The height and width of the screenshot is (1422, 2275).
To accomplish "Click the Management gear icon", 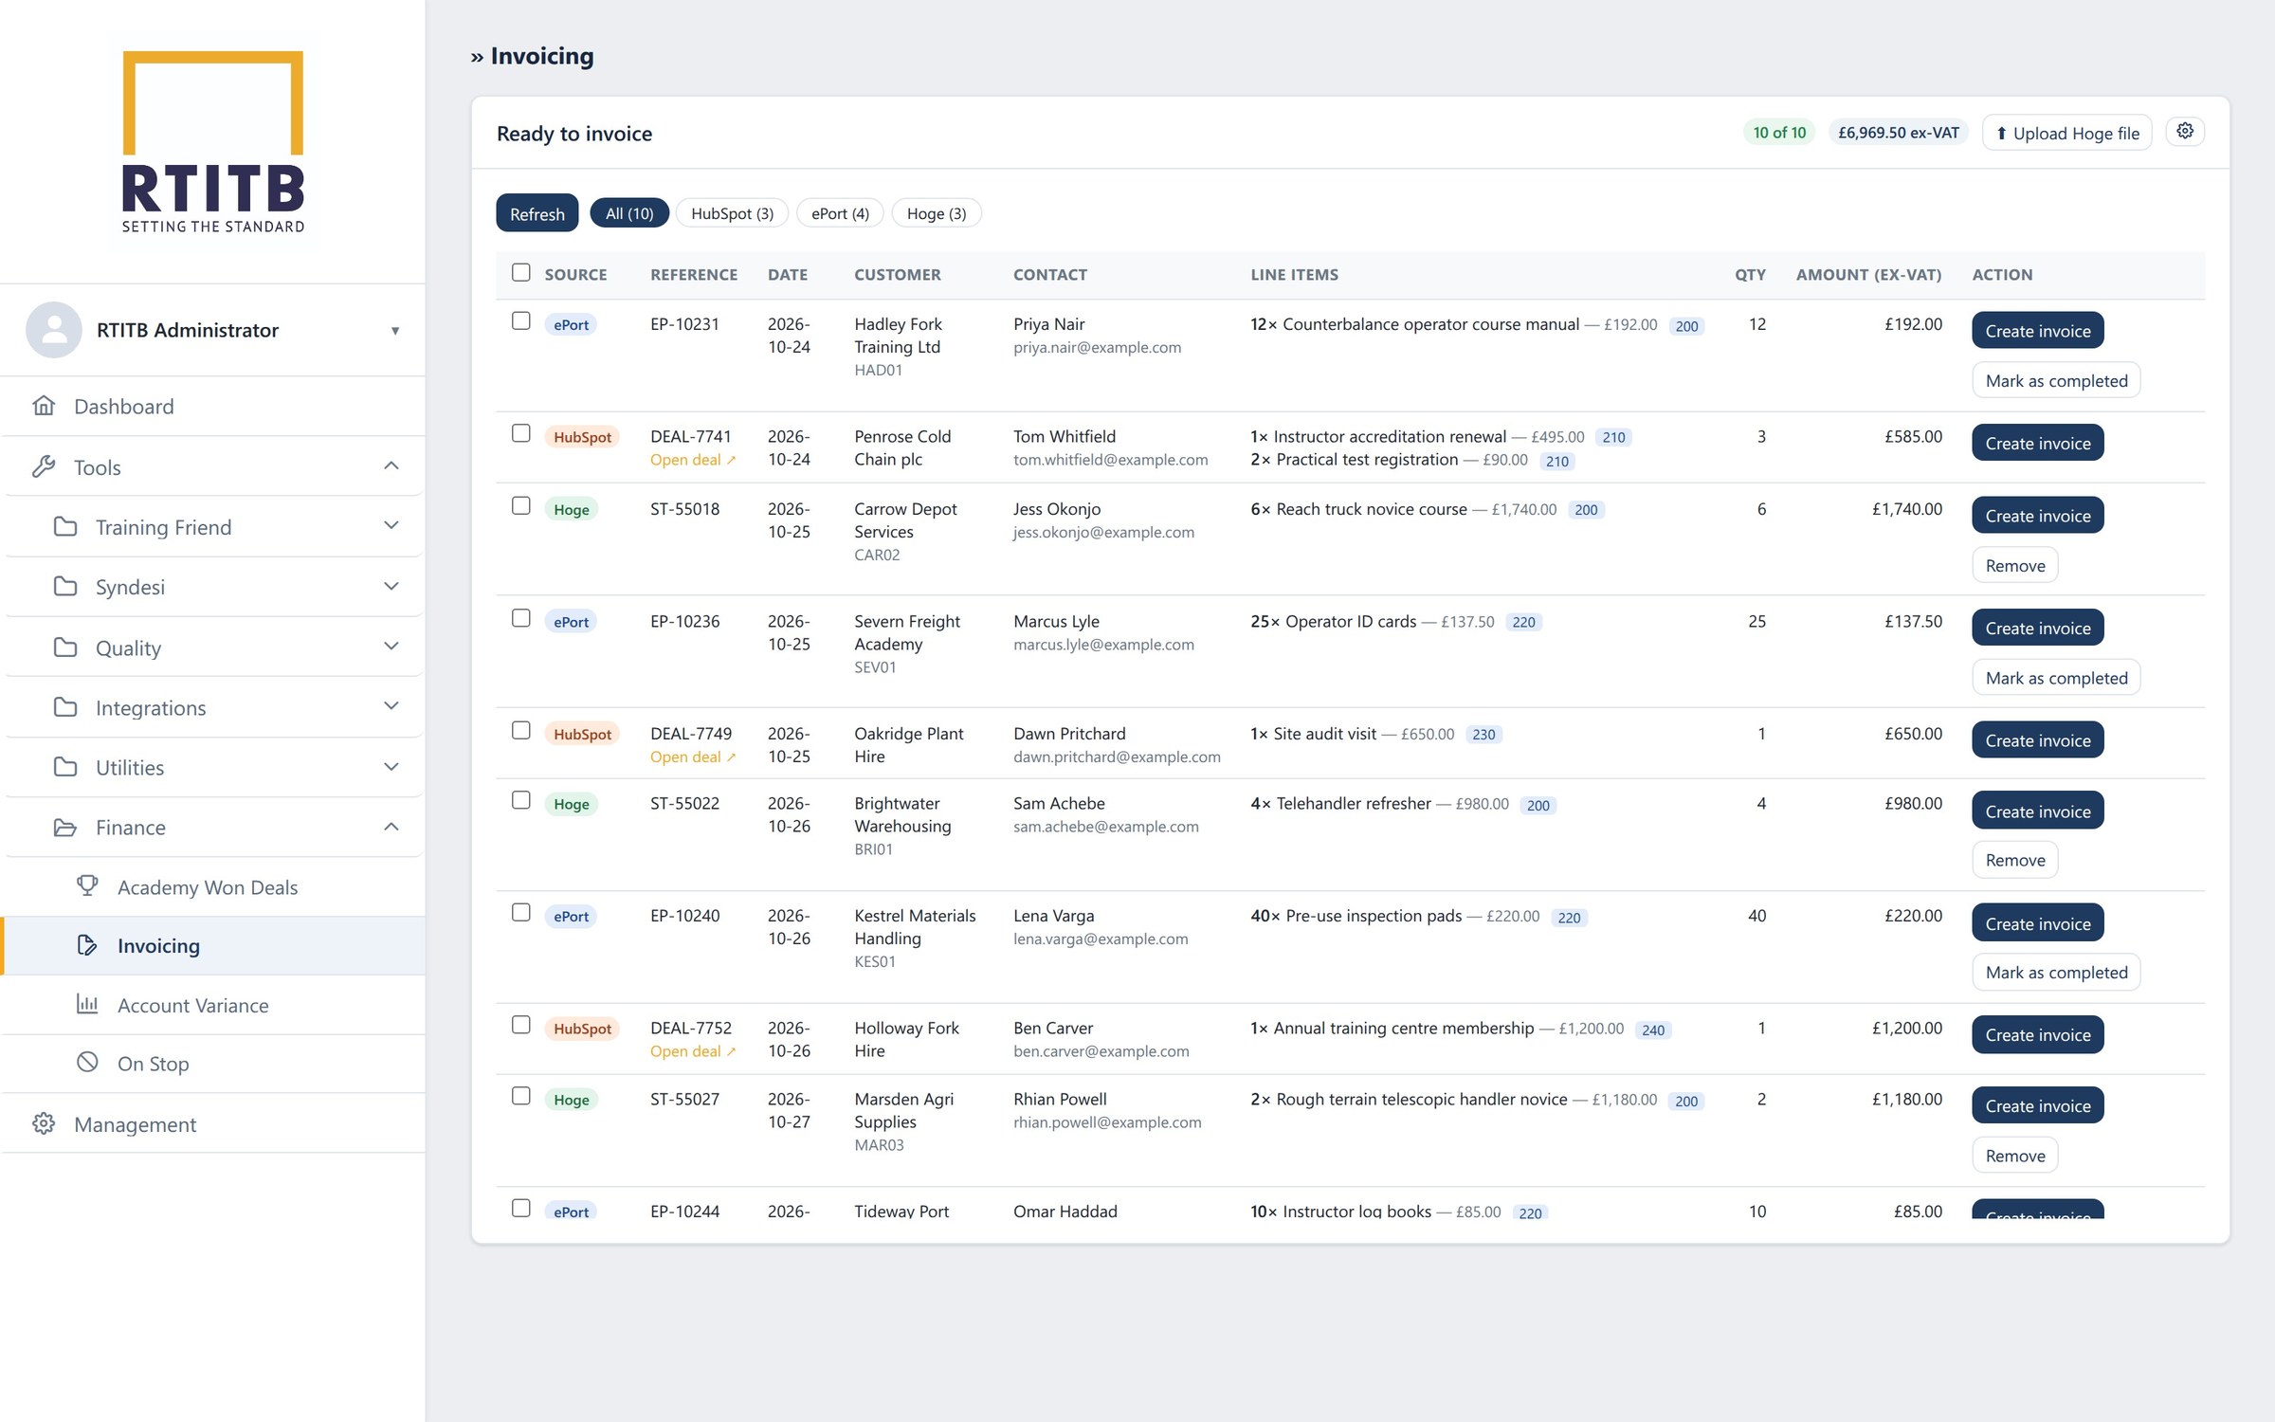I will (44, 1123).
